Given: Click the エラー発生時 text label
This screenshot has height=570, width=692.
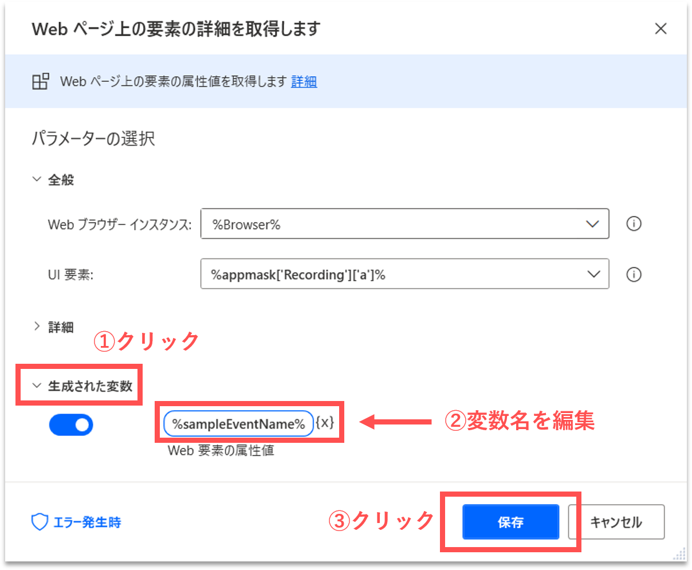Looking at the screenshot, I should (x=87, y=522).
